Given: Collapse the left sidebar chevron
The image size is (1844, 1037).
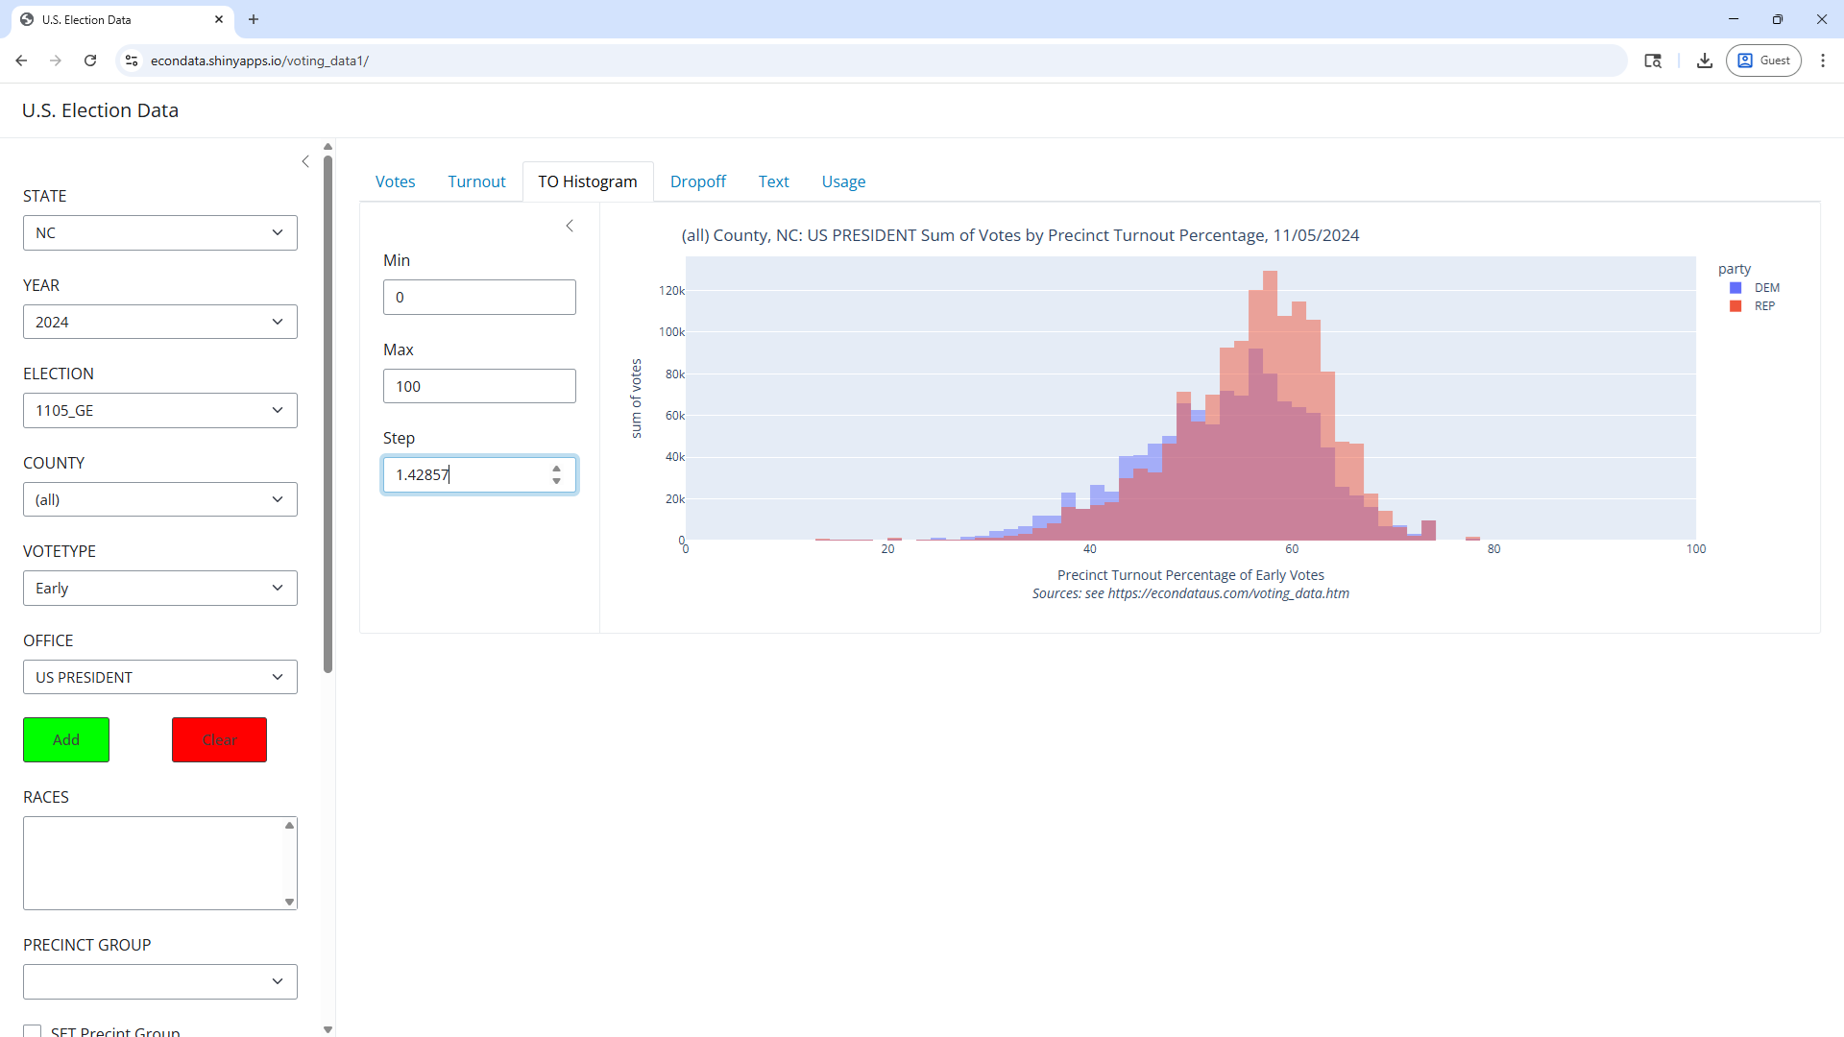Looking at the screenshot, I should coord(305,161).
